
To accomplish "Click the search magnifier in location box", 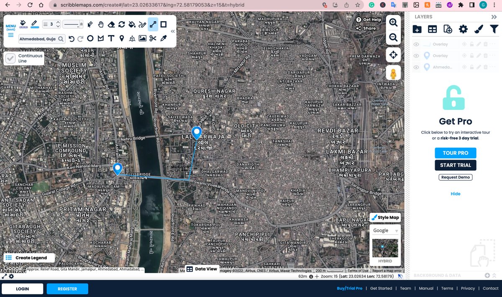I will pos(61,39).
